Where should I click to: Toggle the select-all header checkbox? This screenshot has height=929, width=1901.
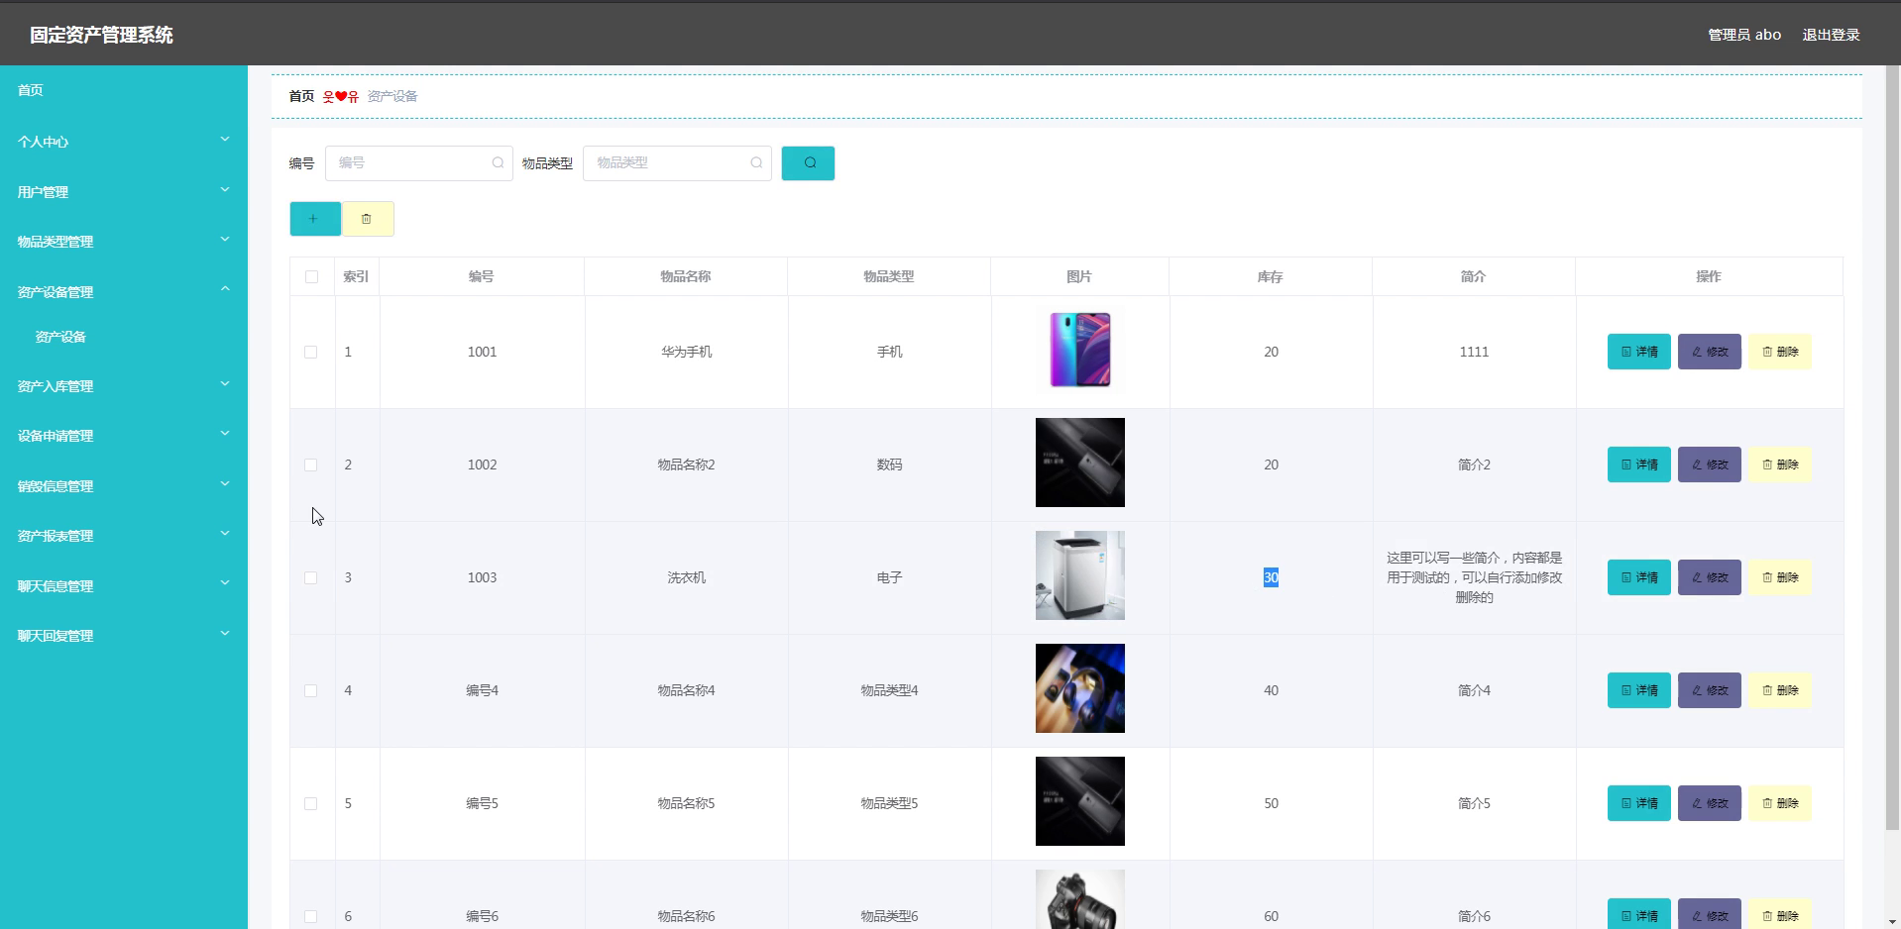(x=311, y=276)
